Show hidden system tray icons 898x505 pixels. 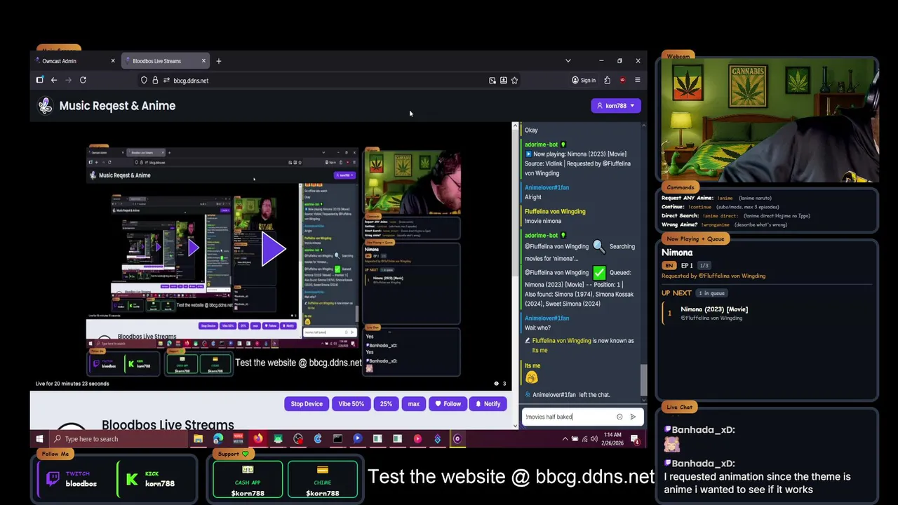tap(565, 439)
